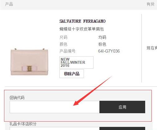Click the dark button beside gift card field

(122, 128)
